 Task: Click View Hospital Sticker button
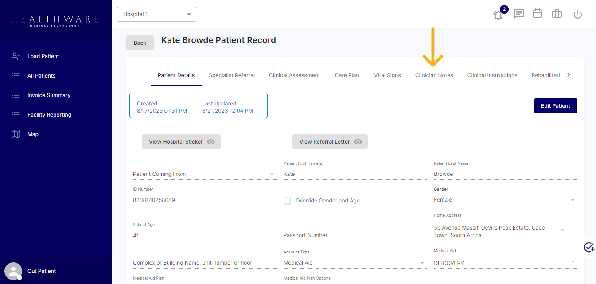(181, 142)
